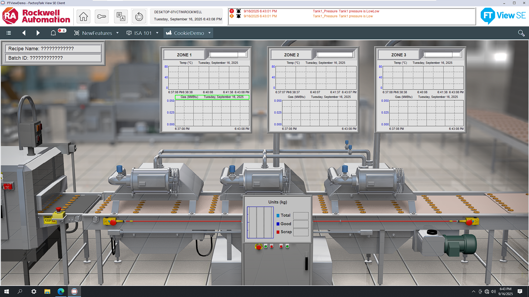Open the navigation list menu icon
529x297 pixels.
(x=9, y=33)
